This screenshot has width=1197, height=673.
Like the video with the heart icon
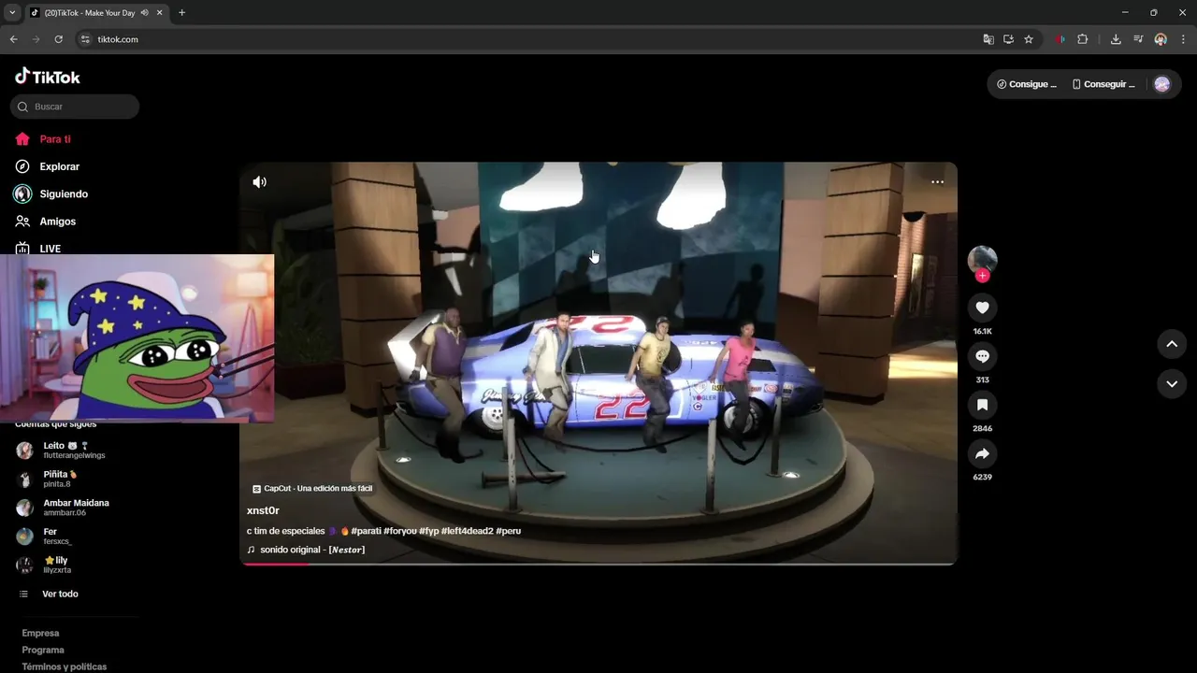coord(982,308)
